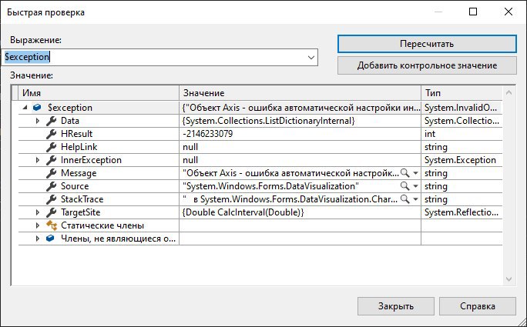This screenshot has height=327, width=527.
Task: Click the cube icon of Члены, не являющиеся
Action: click(50, 239)
